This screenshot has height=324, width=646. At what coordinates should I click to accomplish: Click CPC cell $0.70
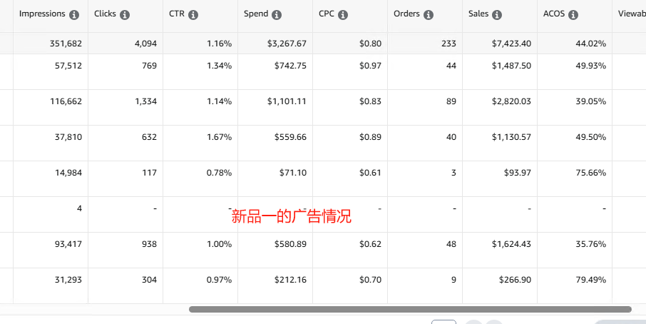pos(370,280)
